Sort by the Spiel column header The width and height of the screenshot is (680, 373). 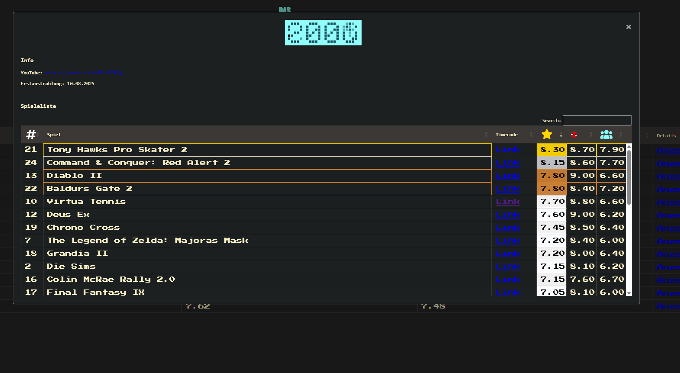[x=54, y=135]
